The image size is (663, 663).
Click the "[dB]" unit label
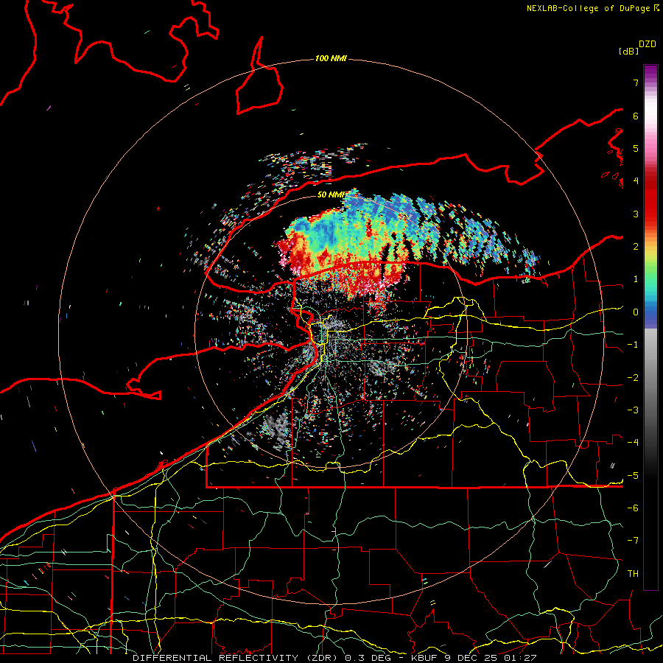[628, 51]
